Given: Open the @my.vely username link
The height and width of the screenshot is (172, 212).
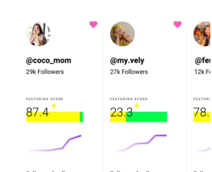Looking at the screenshot, I should pos(127,61).
